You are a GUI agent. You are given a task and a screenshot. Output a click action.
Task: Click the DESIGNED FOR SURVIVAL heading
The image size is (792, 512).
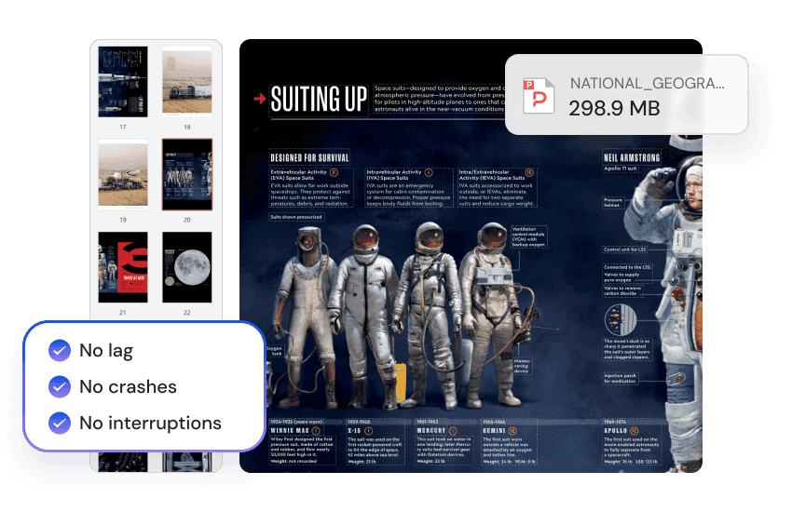[x=310, y=157]
